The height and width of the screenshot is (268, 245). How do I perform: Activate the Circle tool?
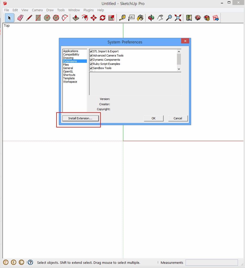(x=47, y=18)
